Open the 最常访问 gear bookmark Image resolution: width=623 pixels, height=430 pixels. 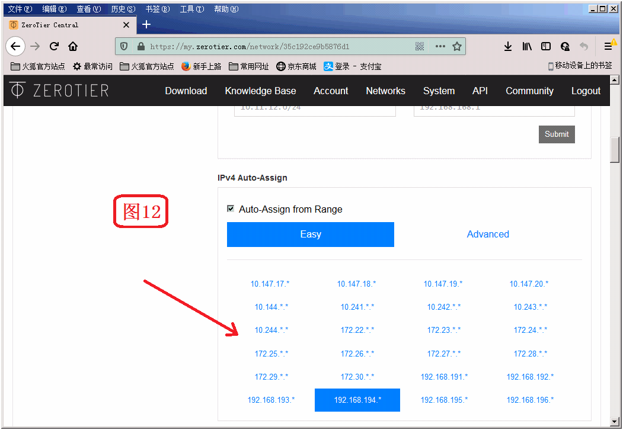pyautogui.click(x=92, y=66)
